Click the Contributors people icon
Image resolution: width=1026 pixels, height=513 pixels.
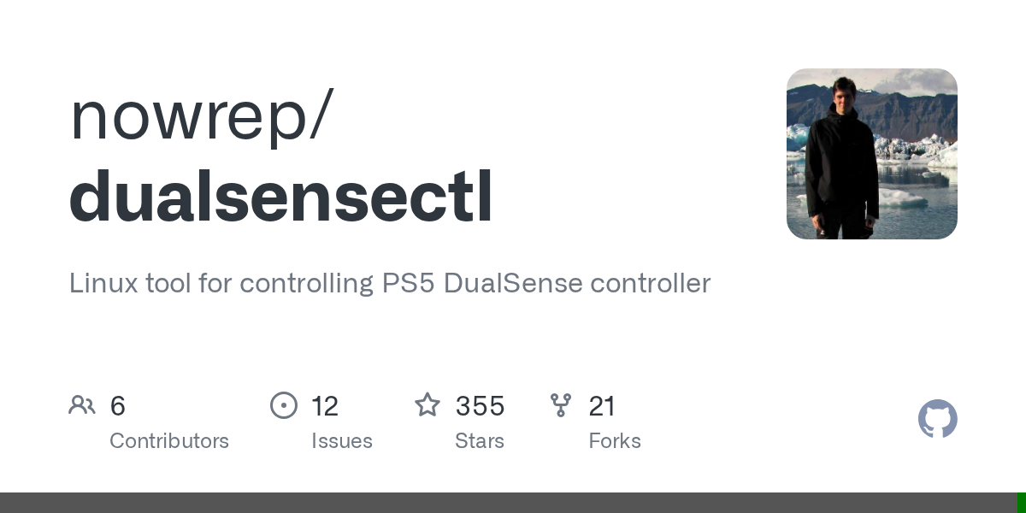pos(82,405)
